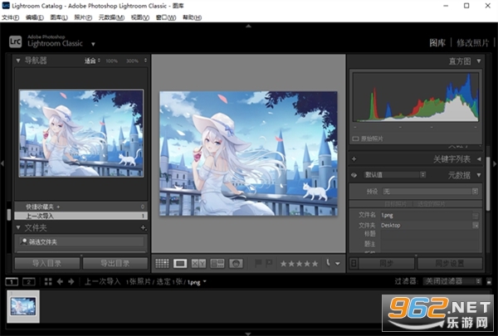Switch to the 图库 module
The width and height of the screenshot is (498, 336).
(x=437, y=43)
